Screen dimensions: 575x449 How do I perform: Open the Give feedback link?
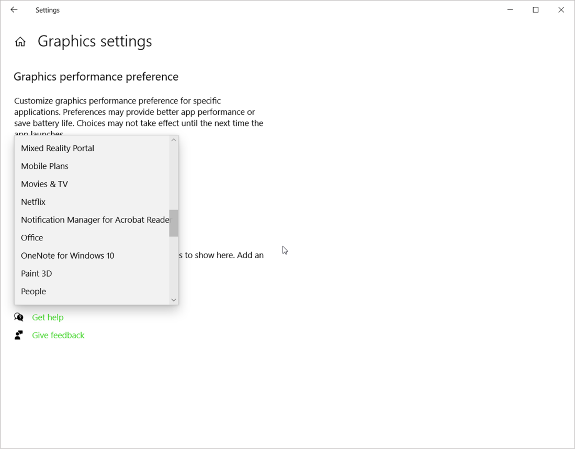pyautogui.click(x=58, y=335)
